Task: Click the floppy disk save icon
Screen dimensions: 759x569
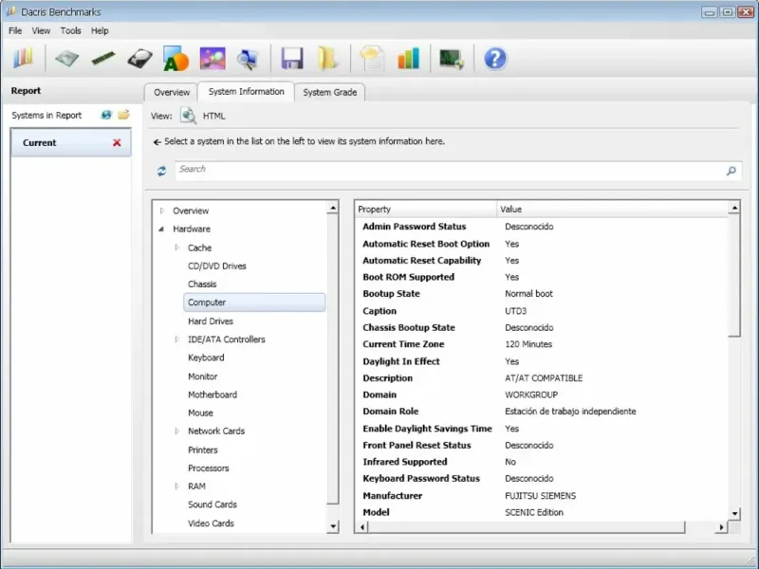Action: pyautogui.click(x=291, y=59)
